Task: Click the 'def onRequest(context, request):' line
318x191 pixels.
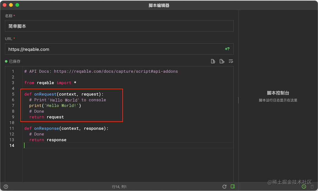Action: coord(64,94)
